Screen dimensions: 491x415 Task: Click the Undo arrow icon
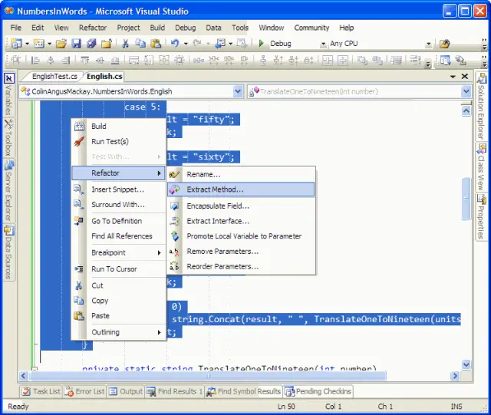coord(175,44)
